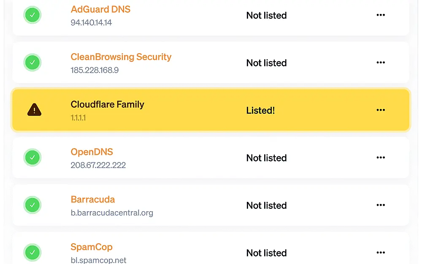Click the green checkmark beside AdGuard DNS
This screenshot has width=422, height=264.
point(32,15)
